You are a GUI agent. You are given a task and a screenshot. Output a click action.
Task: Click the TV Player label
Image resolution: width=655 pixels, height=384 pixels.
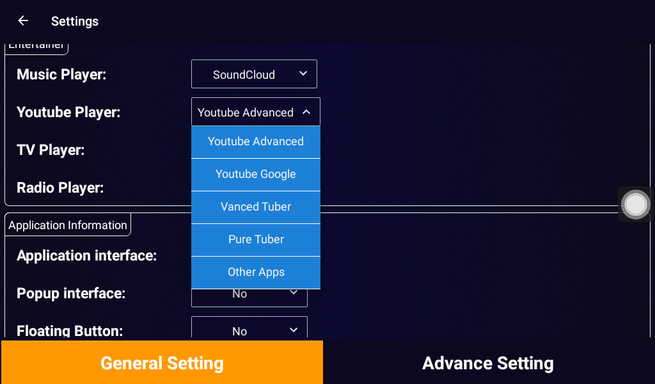click(x=51, y=150)
